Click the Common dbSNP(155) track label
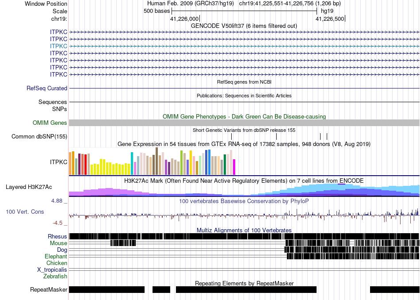420x300 pixels. pos(39,136)
